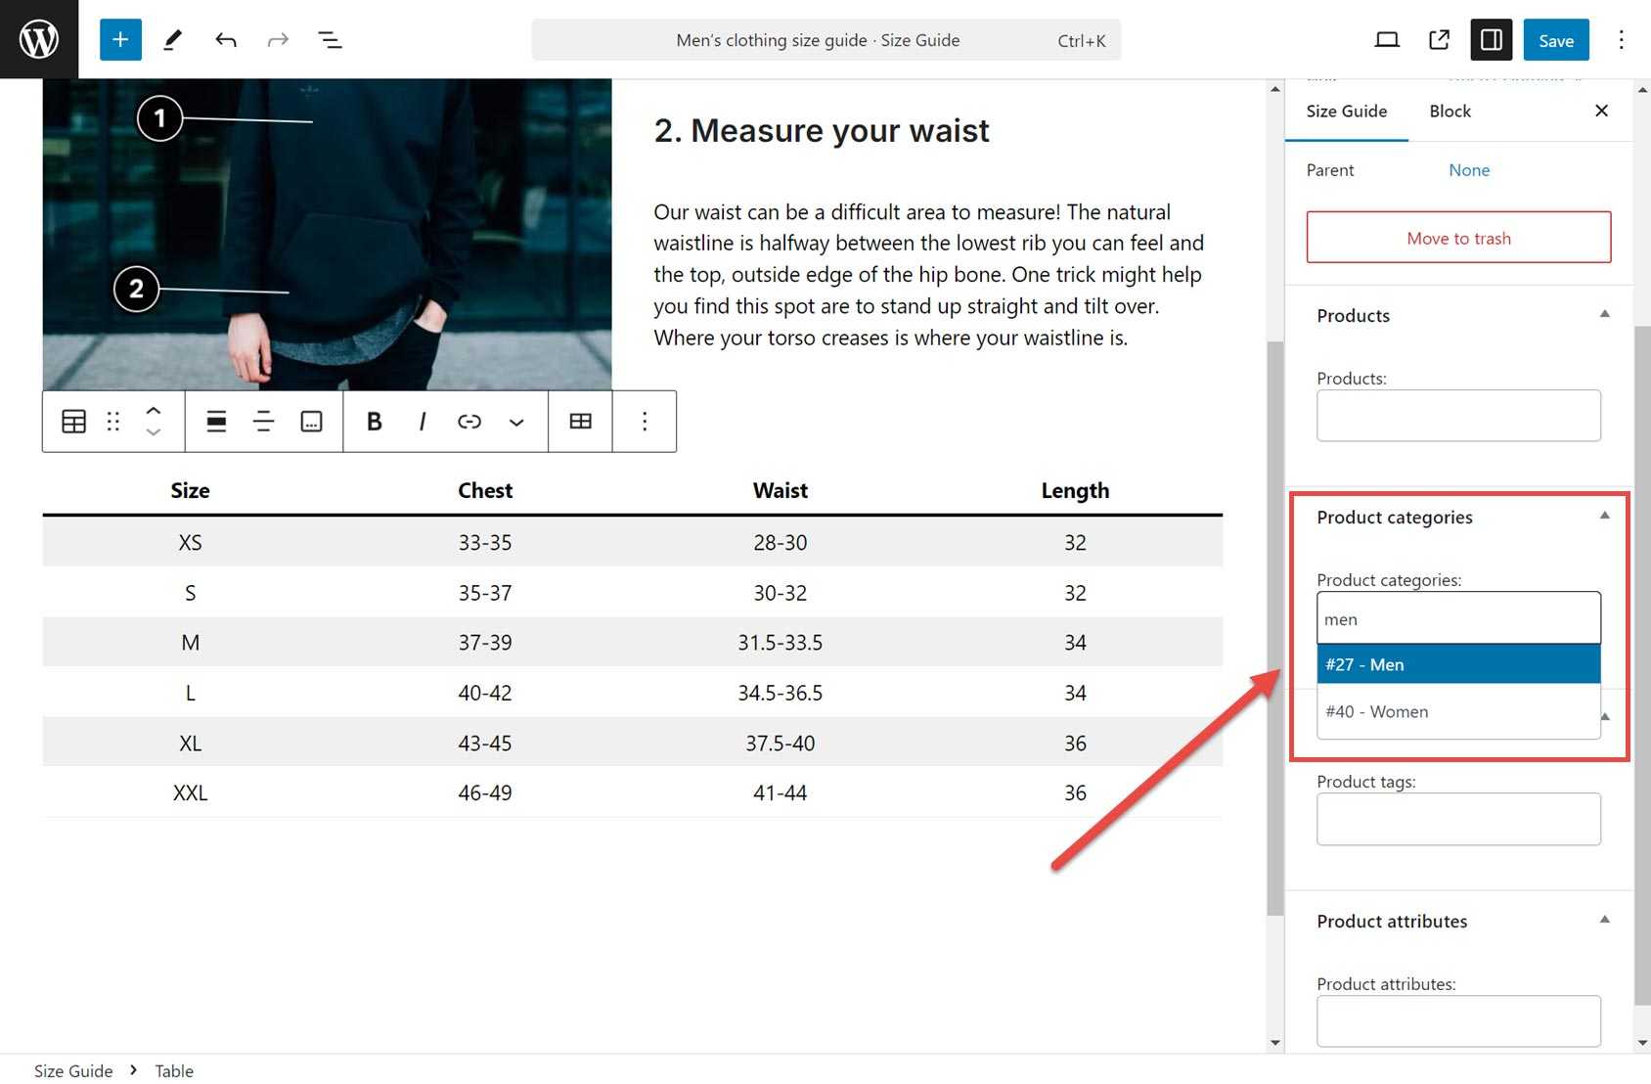1651x1084 pixels.
Task: Select the Length column header
Action: pos(1075,490)
